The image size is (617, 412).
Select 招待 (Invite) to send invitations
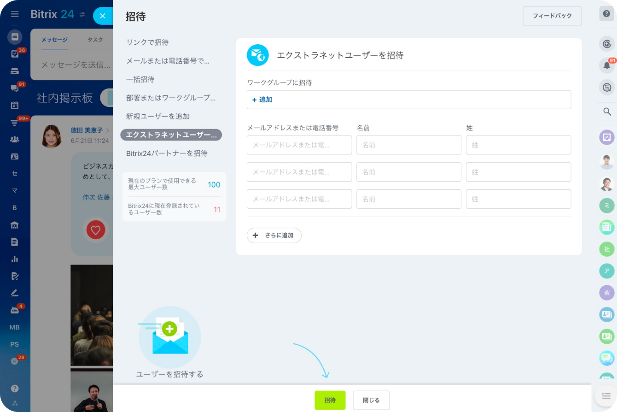[330, 400]
